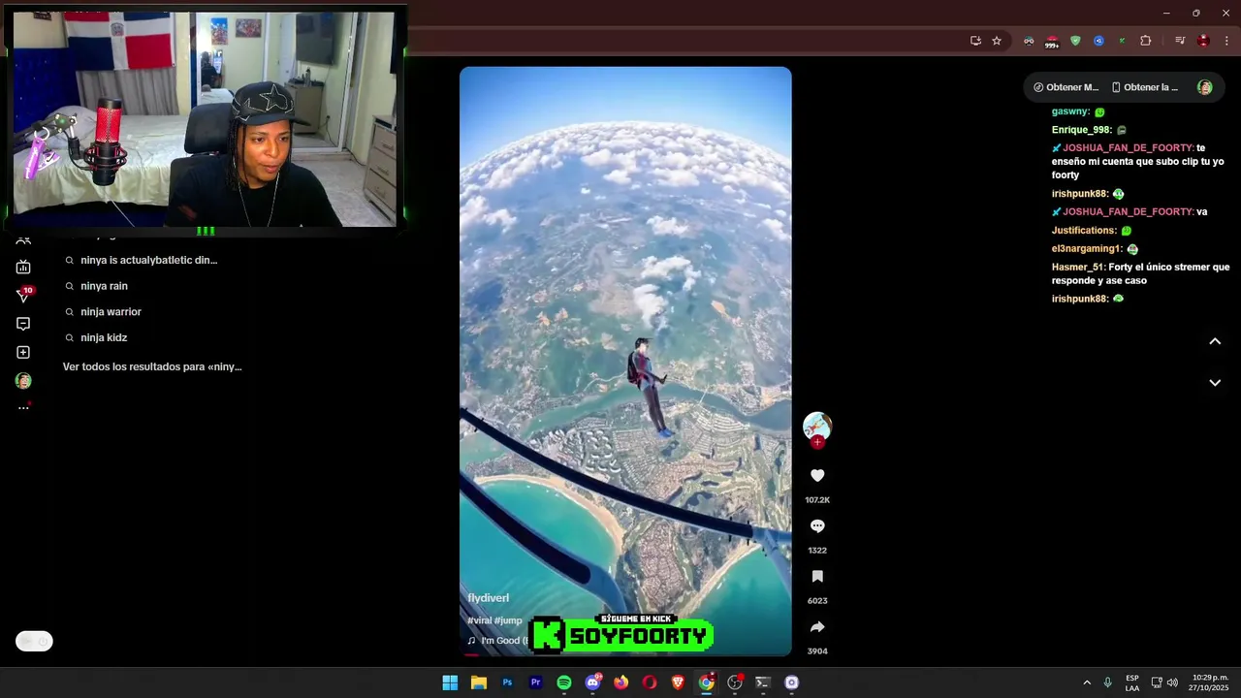This screenshot has width=1241, height=698.
Task: Go to previous video with up chevron
Action: 1215,341
